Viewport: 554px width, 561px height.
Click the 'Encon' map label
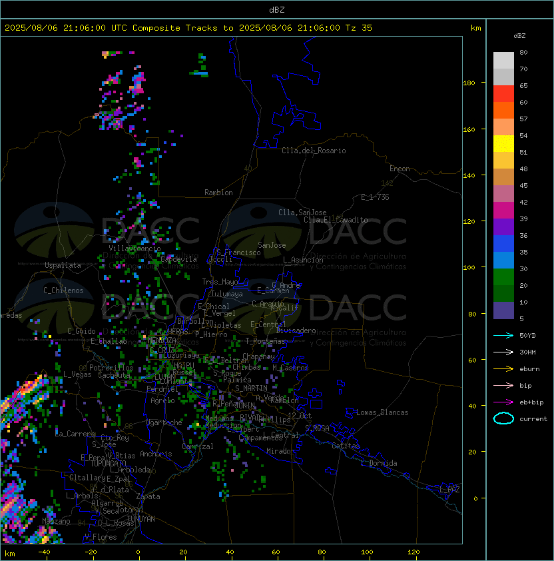(400, 169)
